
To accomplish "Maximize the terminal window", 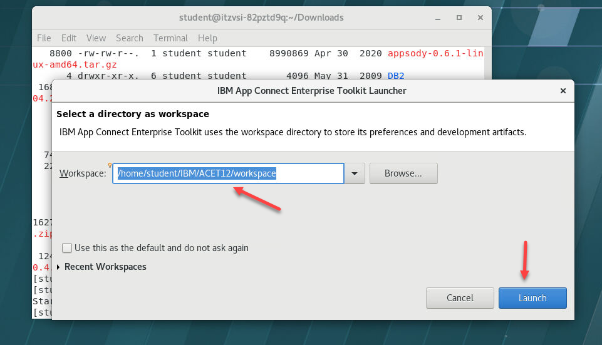I will [460, 18].
